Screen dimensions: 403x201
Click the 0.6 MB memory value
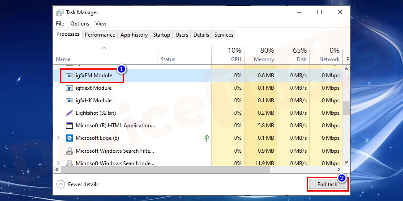tap(266, 75)
